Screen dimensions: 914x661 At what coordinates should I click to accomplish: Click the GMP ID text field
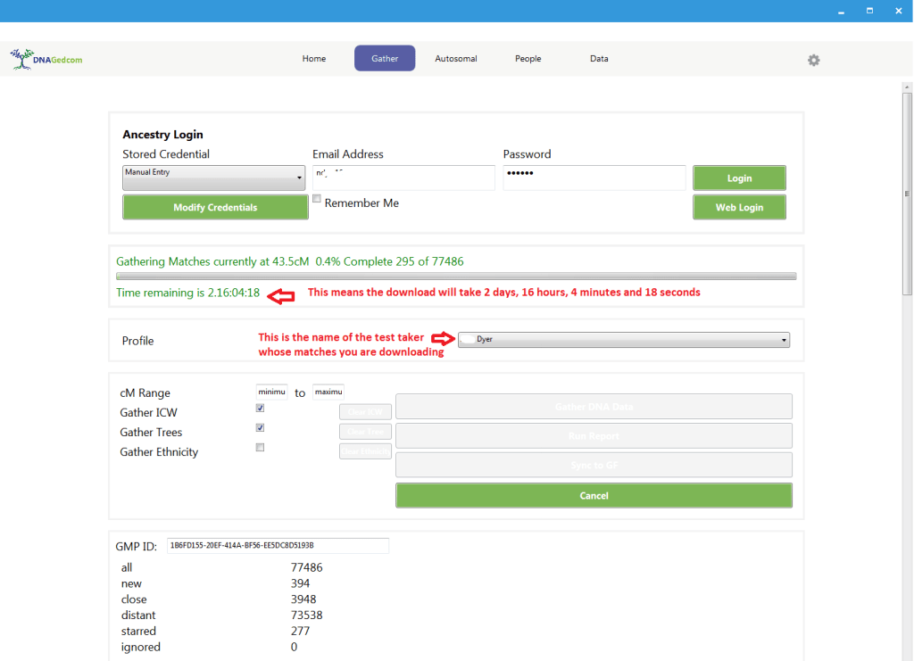point(278,546)
